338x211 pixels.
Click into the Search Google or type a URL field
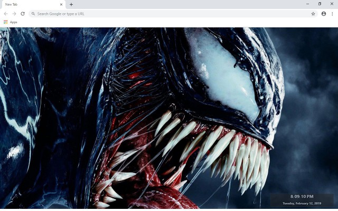(173, 14)
